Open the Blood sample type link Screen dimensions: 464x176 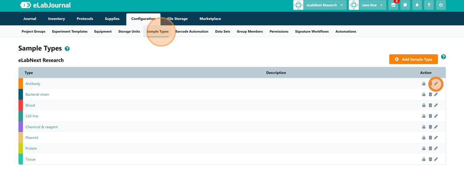[x=30, y=105]
